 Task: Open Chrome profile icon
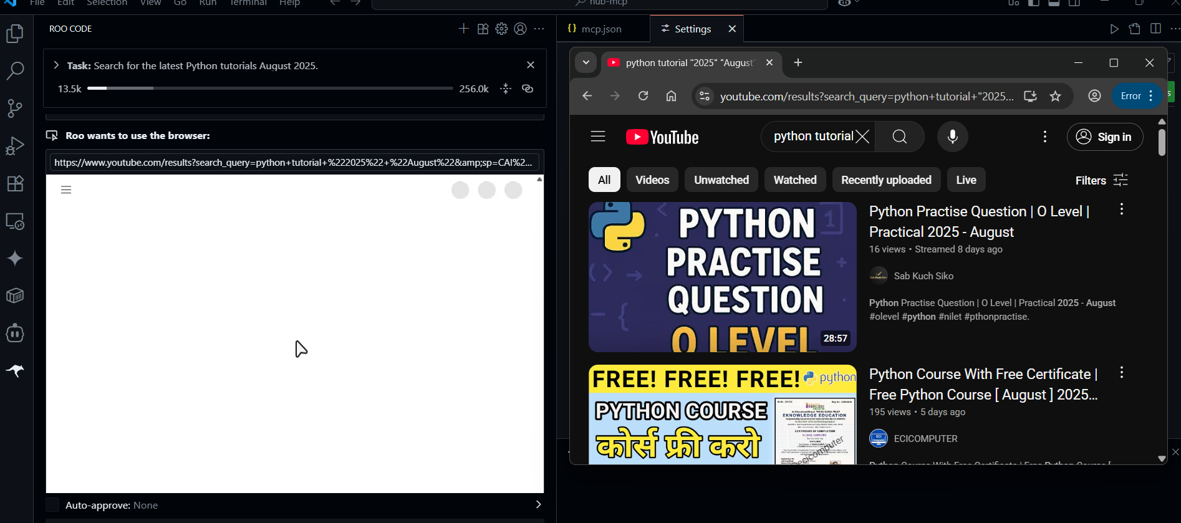pos(1094,96)
